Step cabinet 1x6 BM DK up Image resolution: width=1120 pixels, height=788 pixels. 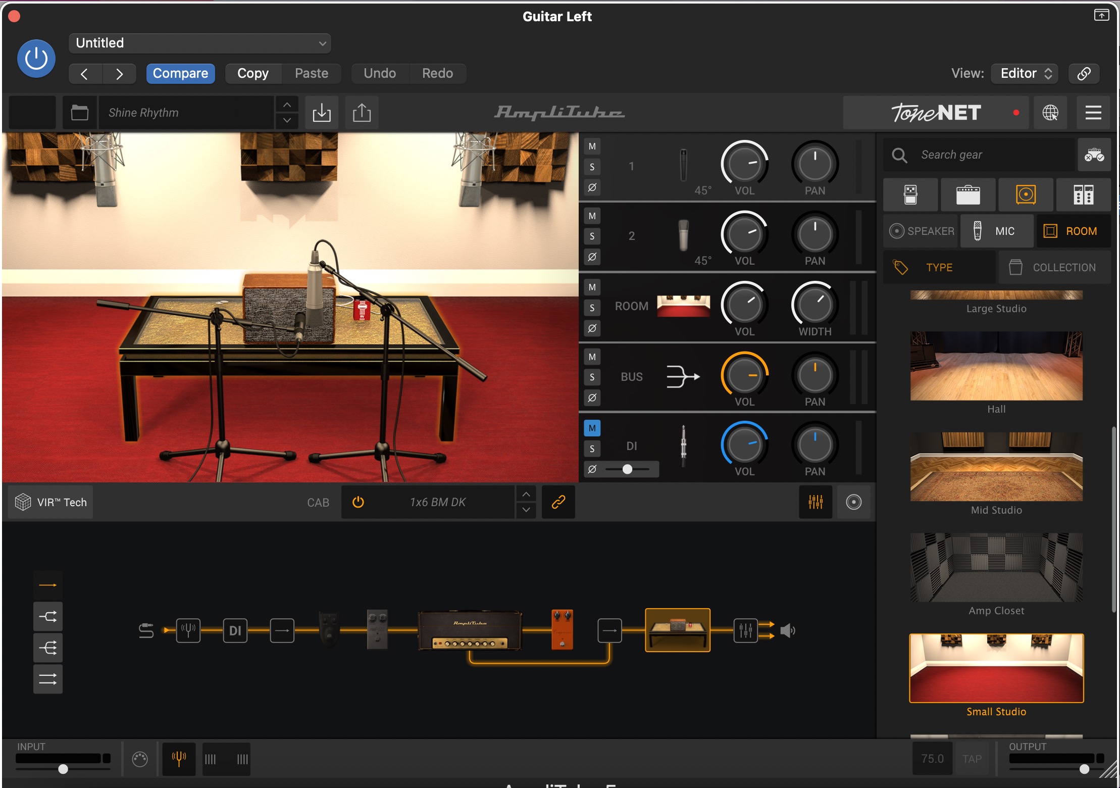[526, 495]
